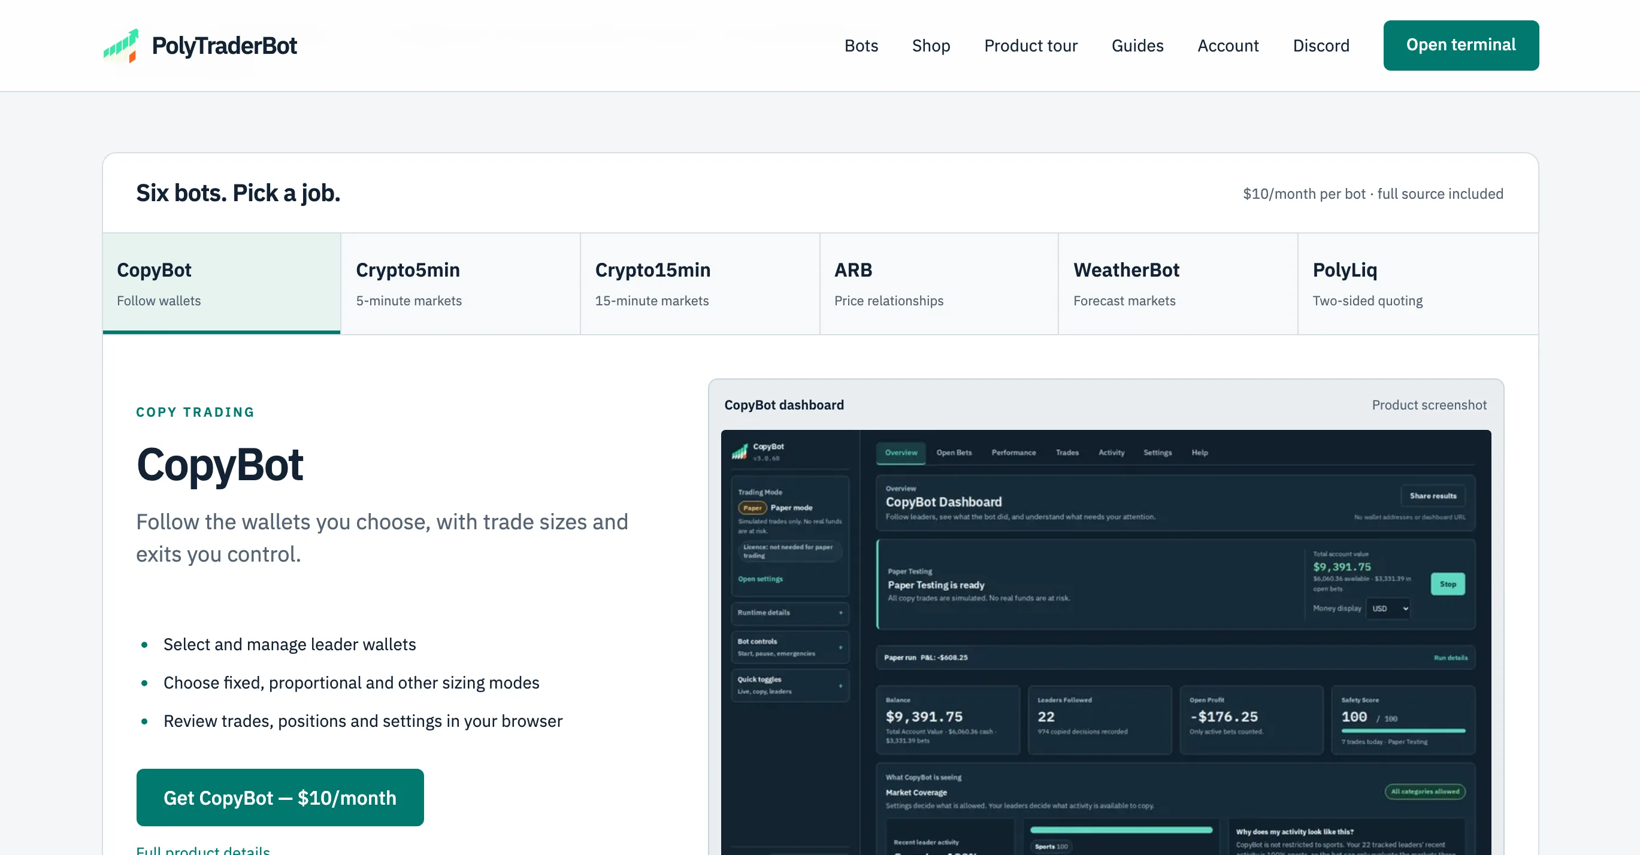The width and height of the screenshot is (1640, 855).
Task: Open the Discord link in header
Action: [1321, 46]
